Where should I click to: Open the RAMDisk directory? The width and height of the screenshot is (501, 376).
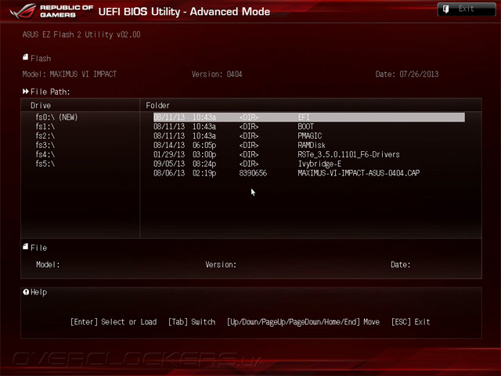(x=312, y=145)
